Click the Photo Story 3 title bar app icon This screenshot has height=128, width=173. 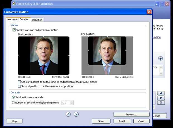pos(14,4)
